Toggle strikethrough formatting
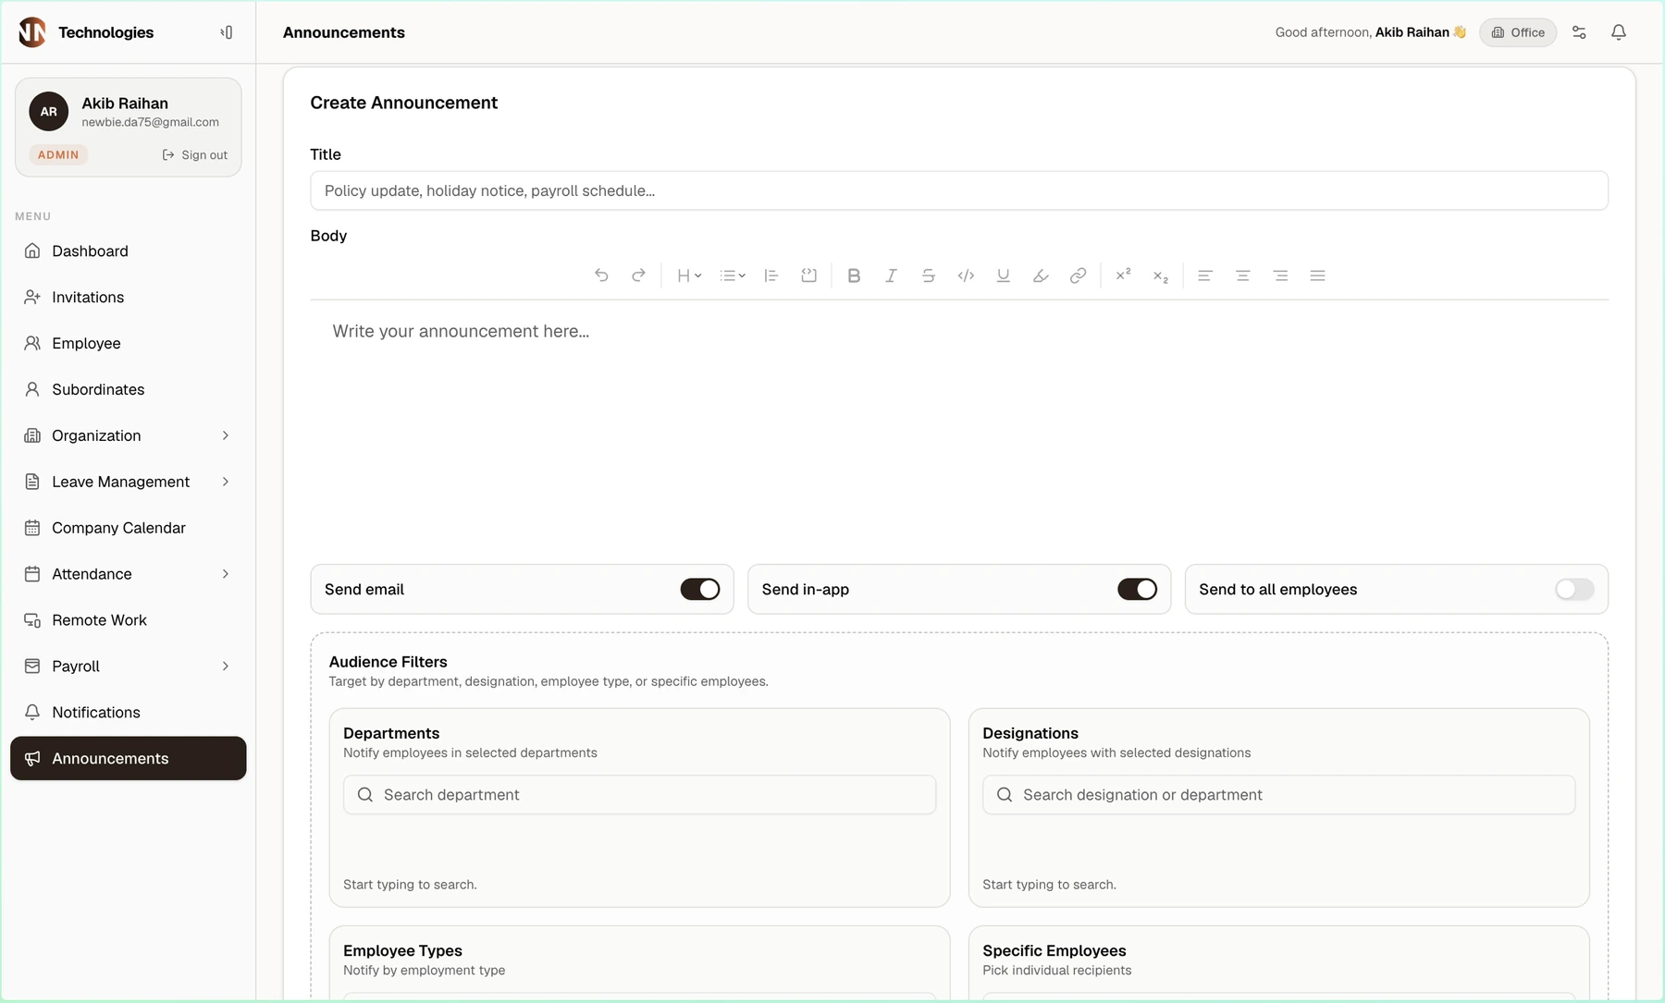 [929, 275]
